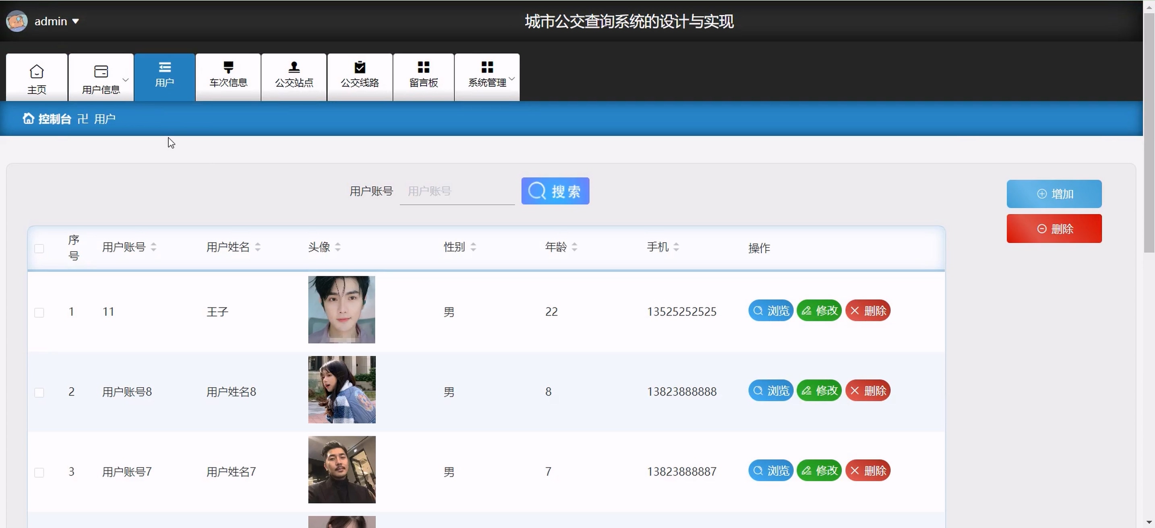Image resolution: width=1155 pixels, height=528 pixels.
Task: Click row 删除 for 用户账号8
Action: [x=868, y=391]
